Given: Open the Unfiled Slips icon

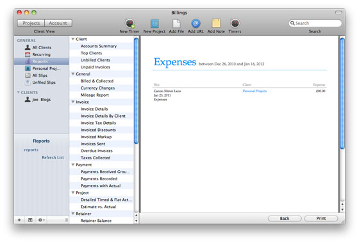Looking at the screenshot, I should pyautogui.click(x=28, y=82).
